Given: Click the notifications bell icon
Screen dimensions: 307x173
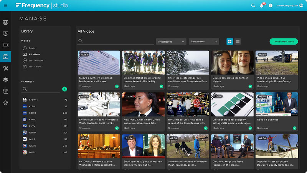Looking at the screenshot, I should [262, 6].
